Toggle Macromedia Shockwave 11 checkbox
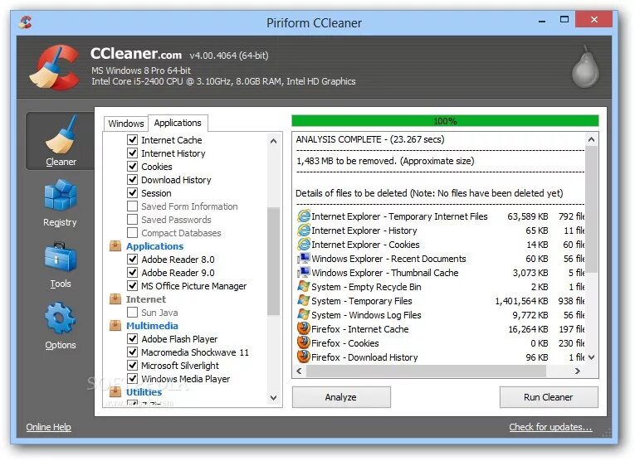This screenshot has width=635, height=461. (133, 352)
